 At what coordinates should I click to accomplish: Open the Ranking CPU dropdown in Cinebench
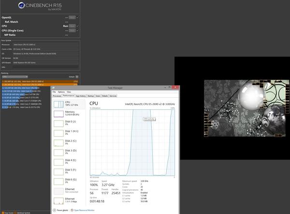coord(15,76)
